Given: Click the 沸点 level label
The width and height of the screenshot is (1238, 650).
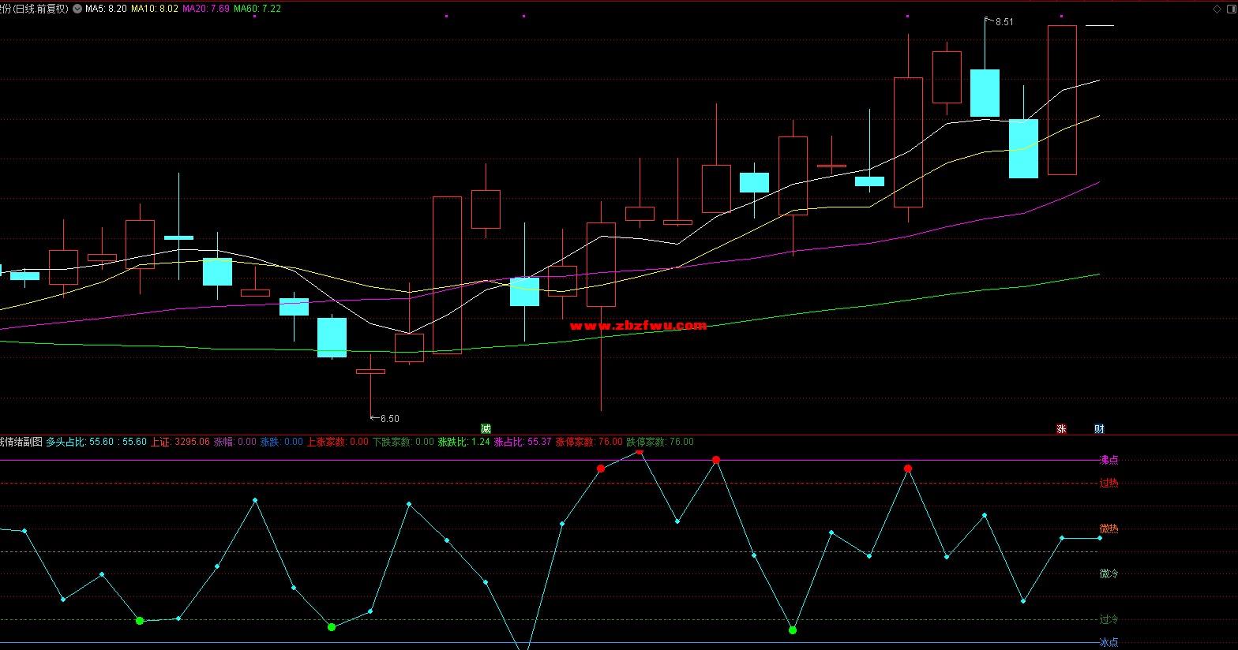Looking at the screenshot, I should (x=1109, y=460).
